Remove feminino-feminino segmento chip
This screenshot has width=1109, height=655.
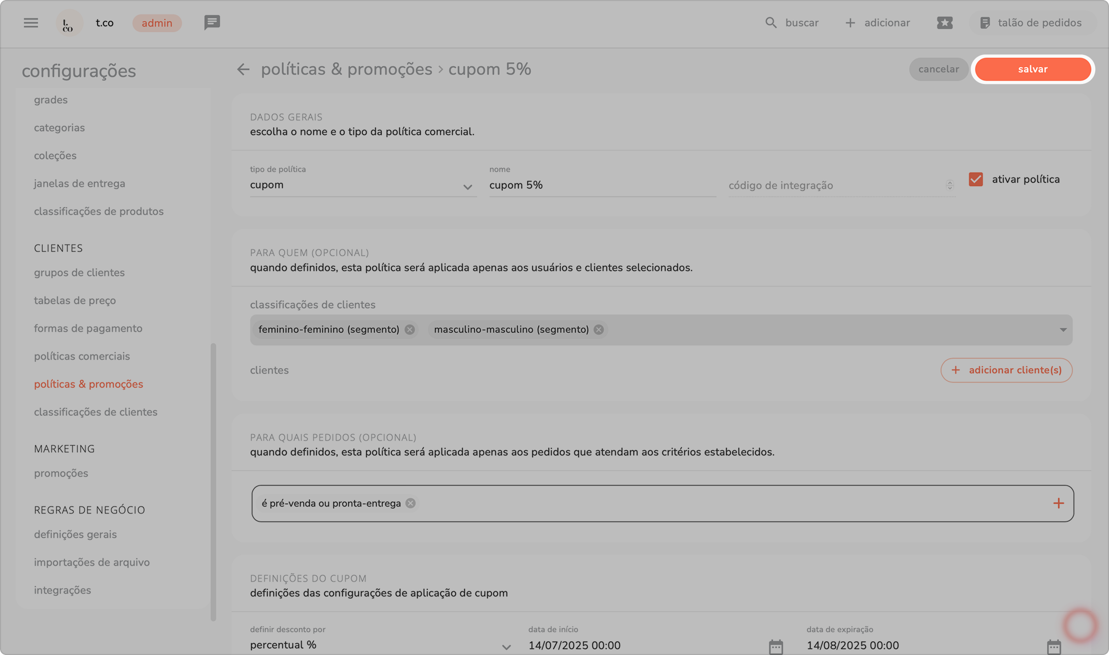click(410, 330)
